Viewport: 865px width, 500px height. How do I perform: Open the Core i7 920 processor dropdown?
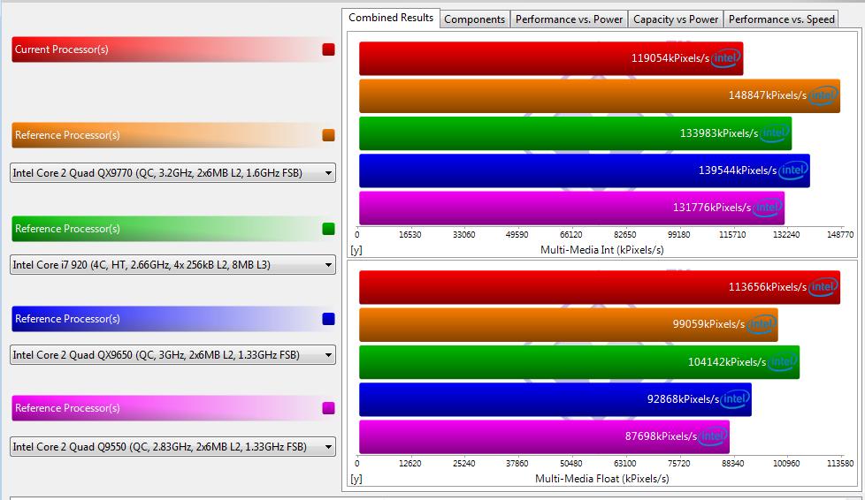point(172,265)
